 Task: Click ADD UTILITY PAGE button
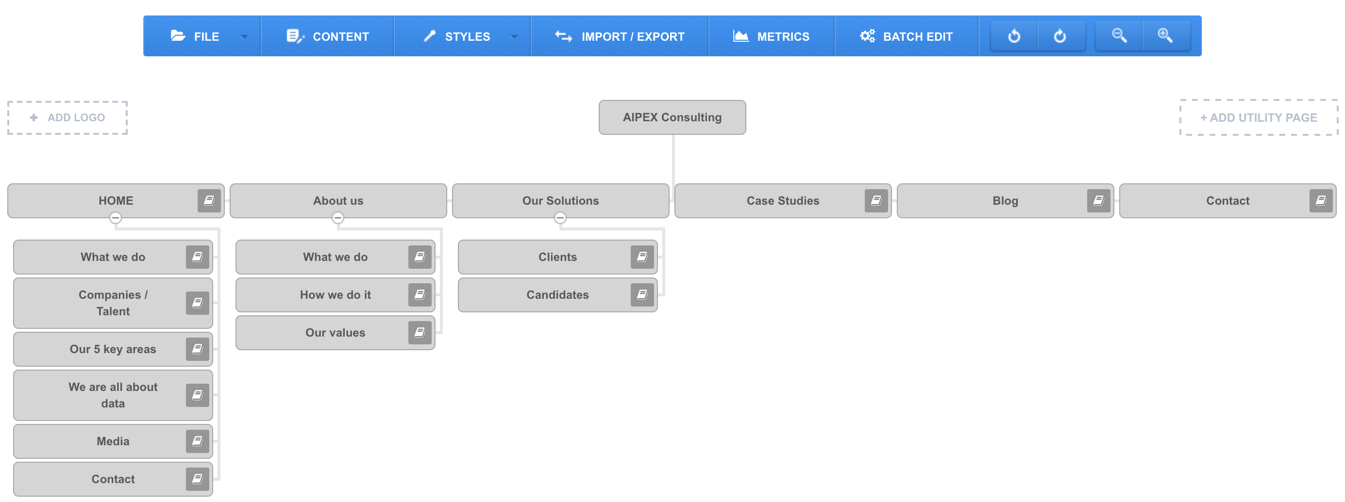point(1258,118)
